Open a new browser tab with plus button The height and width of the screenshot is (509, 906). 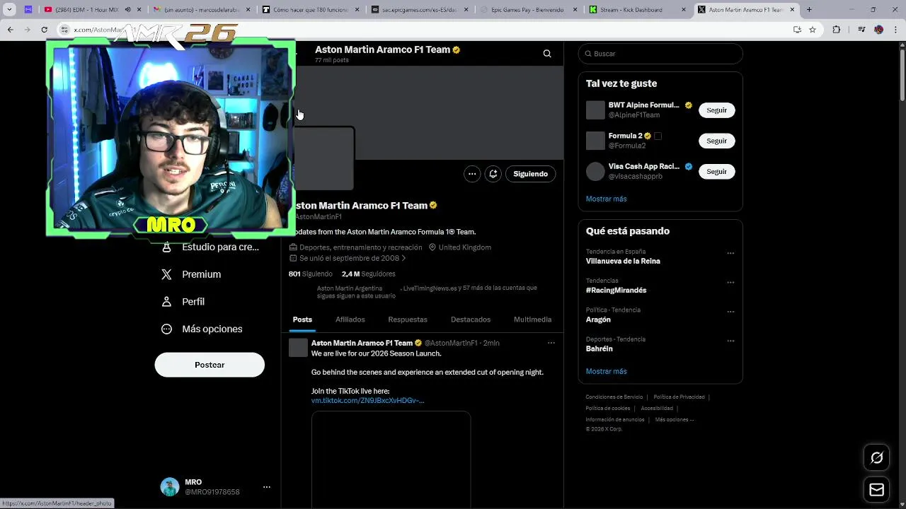tap(809, 10)
